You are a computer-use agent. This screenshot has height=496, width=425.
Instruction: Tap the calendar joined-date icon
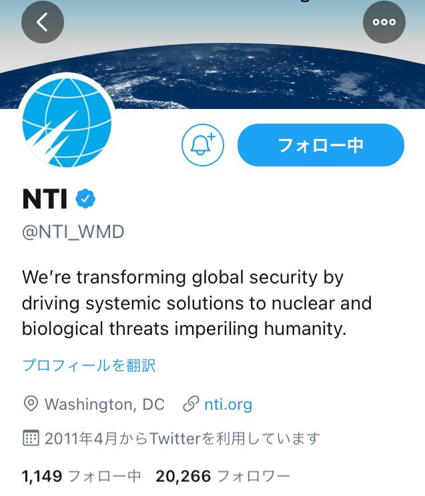(x=31, y=438)
